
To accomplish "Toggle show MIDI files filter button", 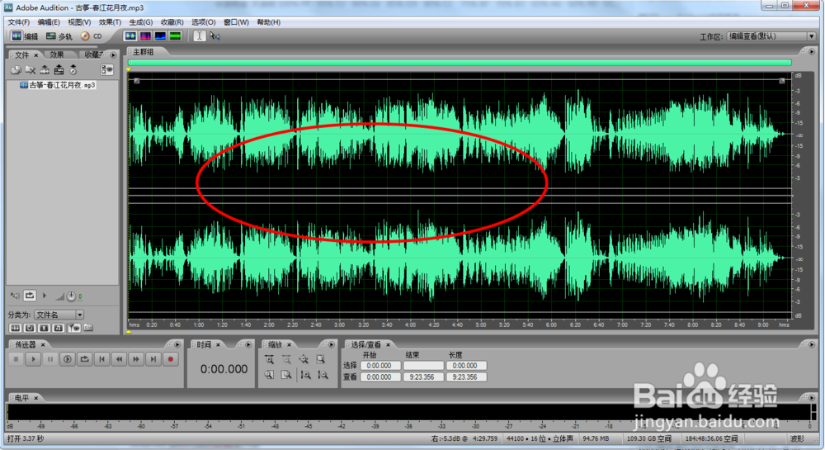I will pos(59,328).
